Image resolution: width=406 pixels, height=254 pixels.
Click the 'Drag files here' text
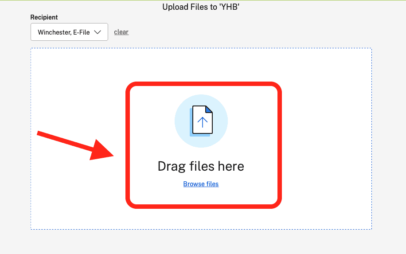tap(201, 166)
